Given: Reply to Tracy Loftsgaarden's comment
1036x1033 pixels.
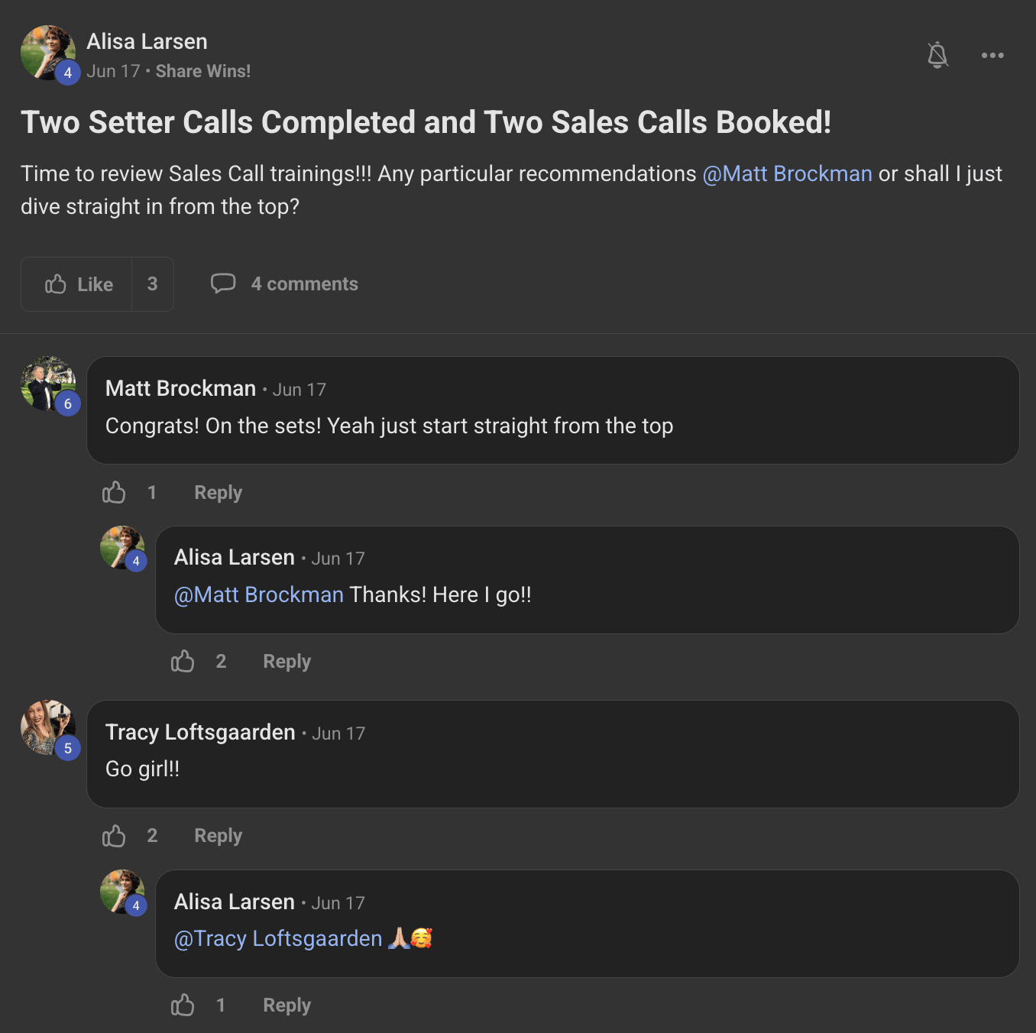Looking at the screenshot, I should pyautogui.click(x=218, y=836).
